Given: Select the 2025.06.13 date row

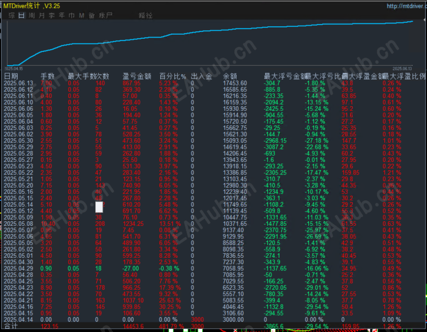Looking at the screenshot, I should [x=213, y=83].
